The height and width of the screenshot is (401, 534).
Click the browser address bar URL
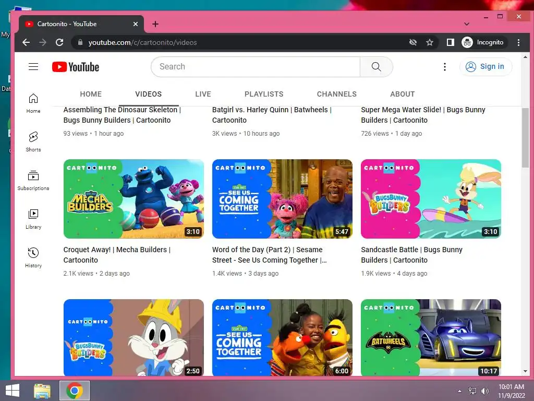click(143, 42)
